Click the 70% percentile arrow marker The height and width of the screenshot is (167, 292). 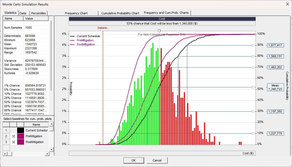point(254,68)
